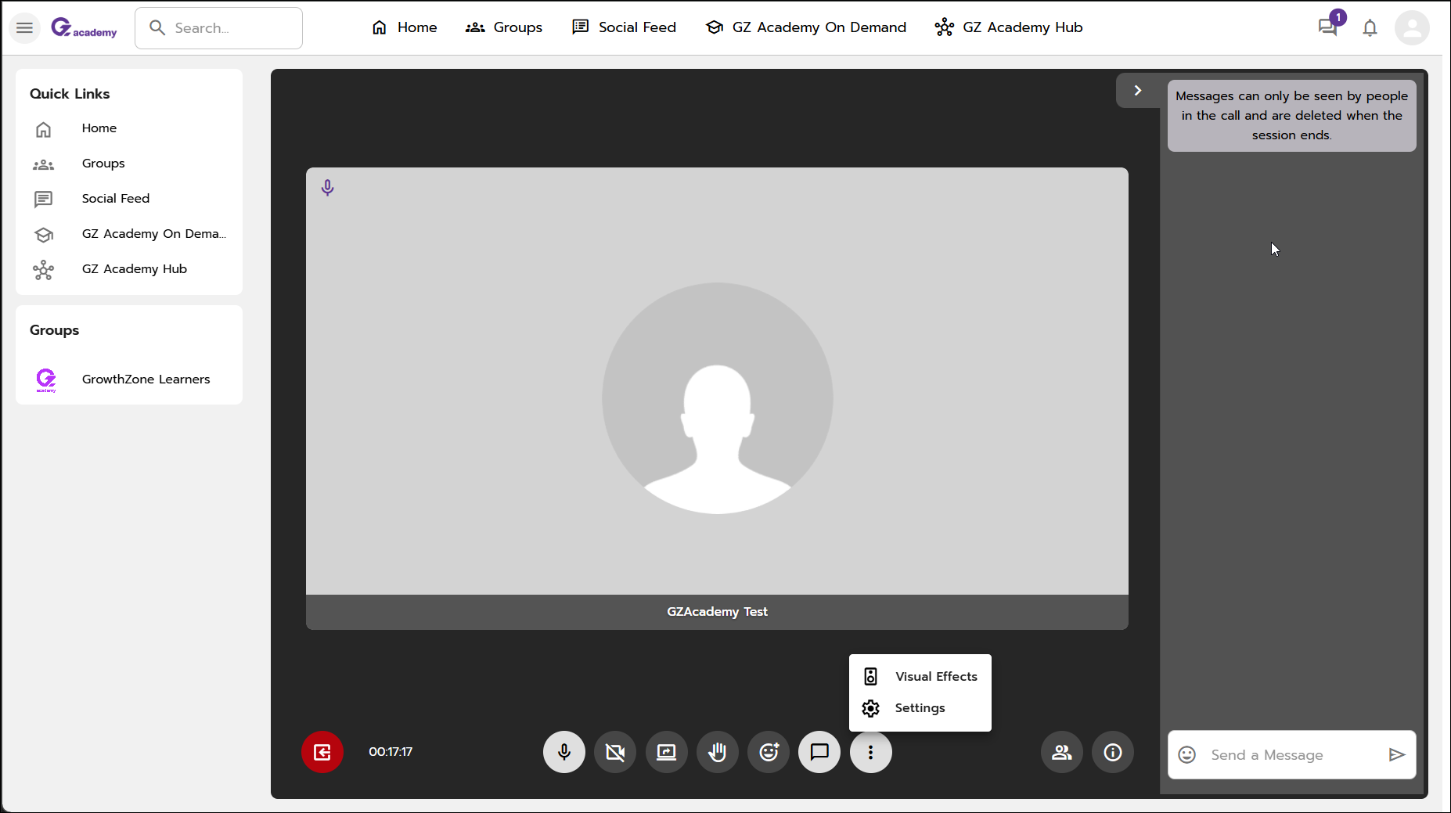
Task: Click the Quick Links Home house icon
Action: [x=44, y=129]
